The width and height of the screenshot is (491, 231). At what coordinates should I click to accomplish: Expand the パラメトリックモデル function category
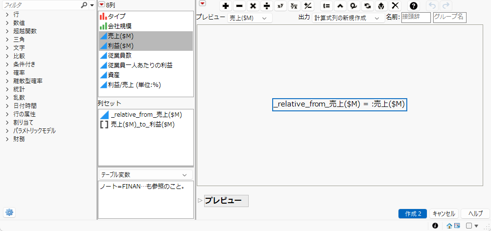coord(7,131)
